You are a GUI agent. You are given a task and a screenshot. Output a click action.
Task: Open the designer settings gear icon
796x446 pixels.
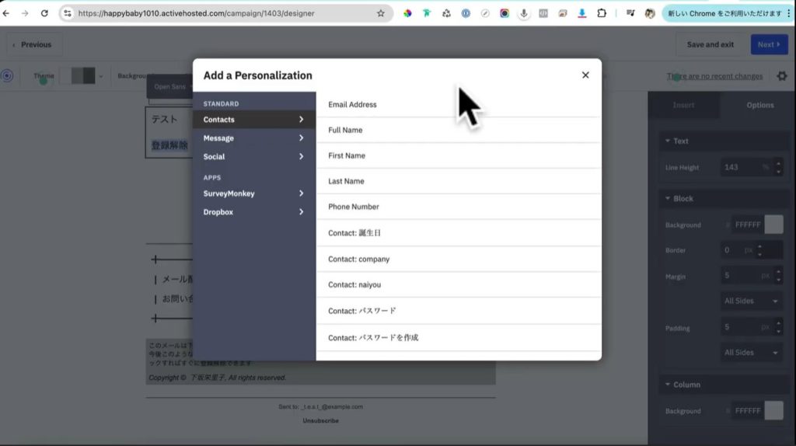click(781, 76)
